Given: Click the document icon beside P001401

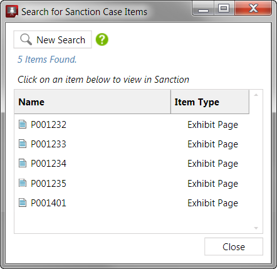Looking at the screenshot, I should pos(23,203).
